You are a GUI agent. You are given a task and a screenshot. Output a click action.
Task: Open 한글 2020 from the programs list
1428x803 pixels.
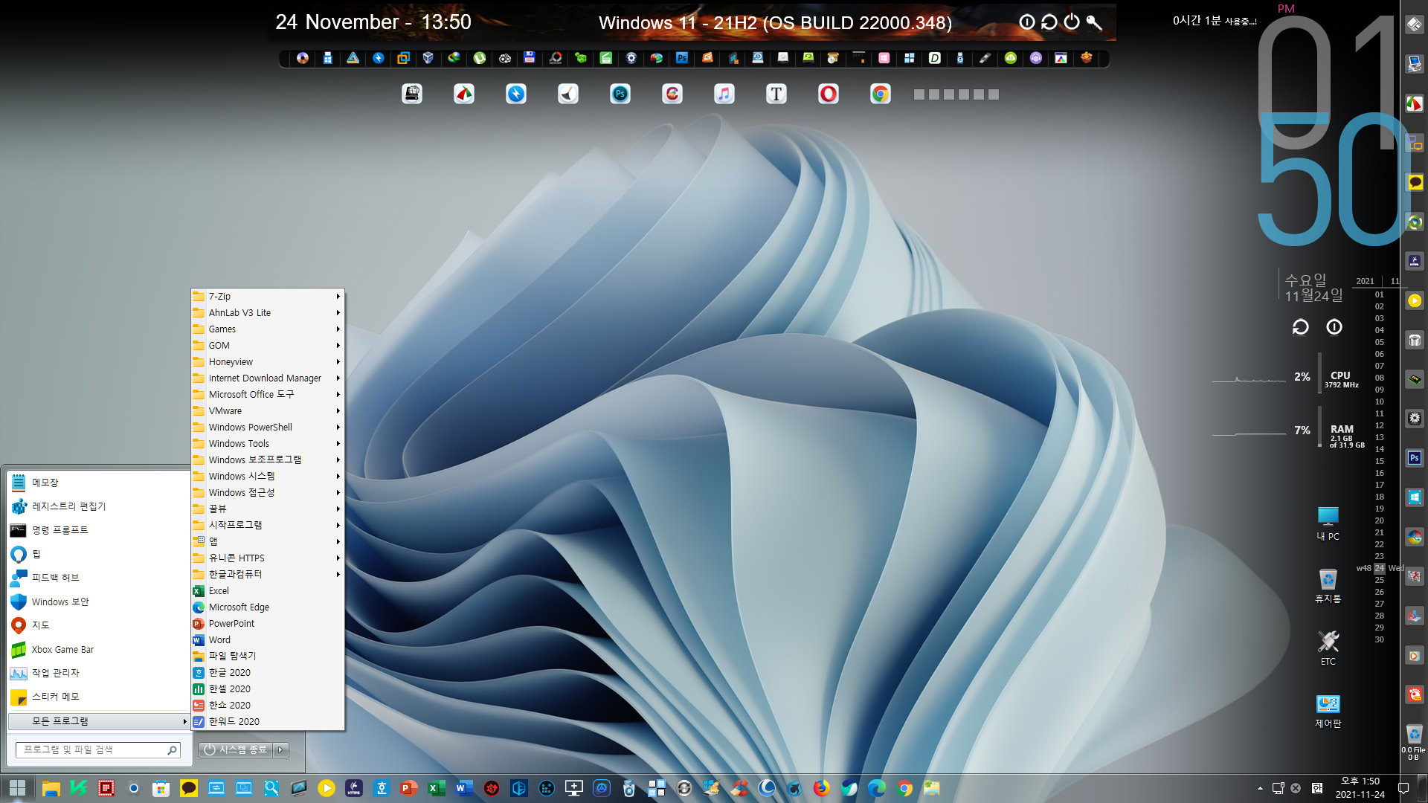[268, 672]
